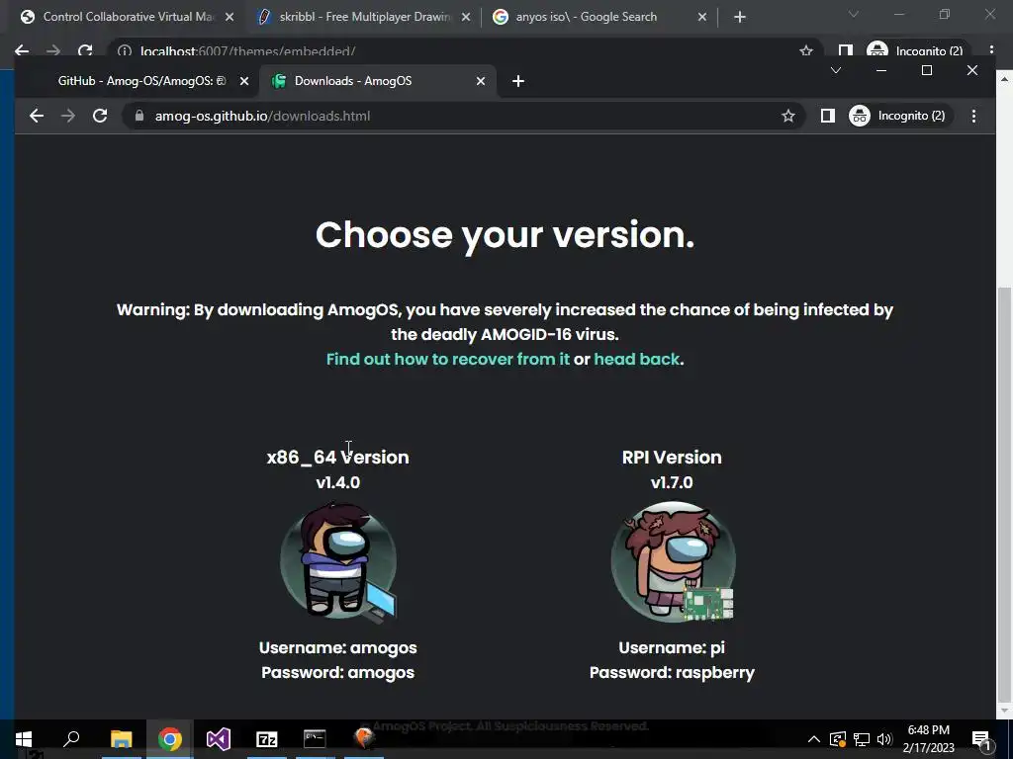This screenshot has width=1013, height=759.
Task: Expand the inner browser tab search chevron
Action: pos(835,70)
